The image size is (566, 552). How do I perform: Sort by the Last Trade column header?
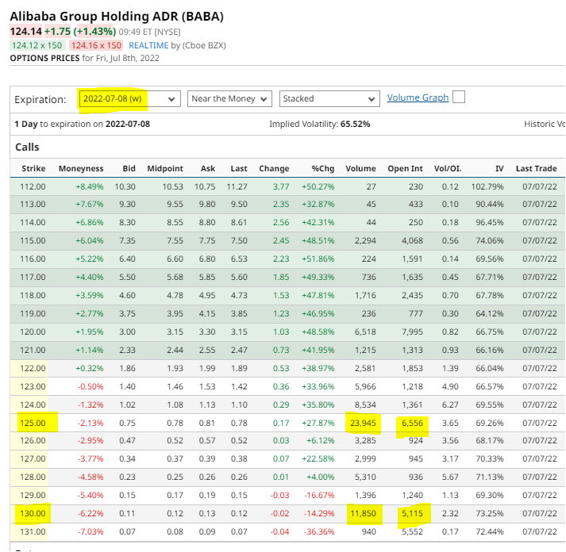point(537,168)
